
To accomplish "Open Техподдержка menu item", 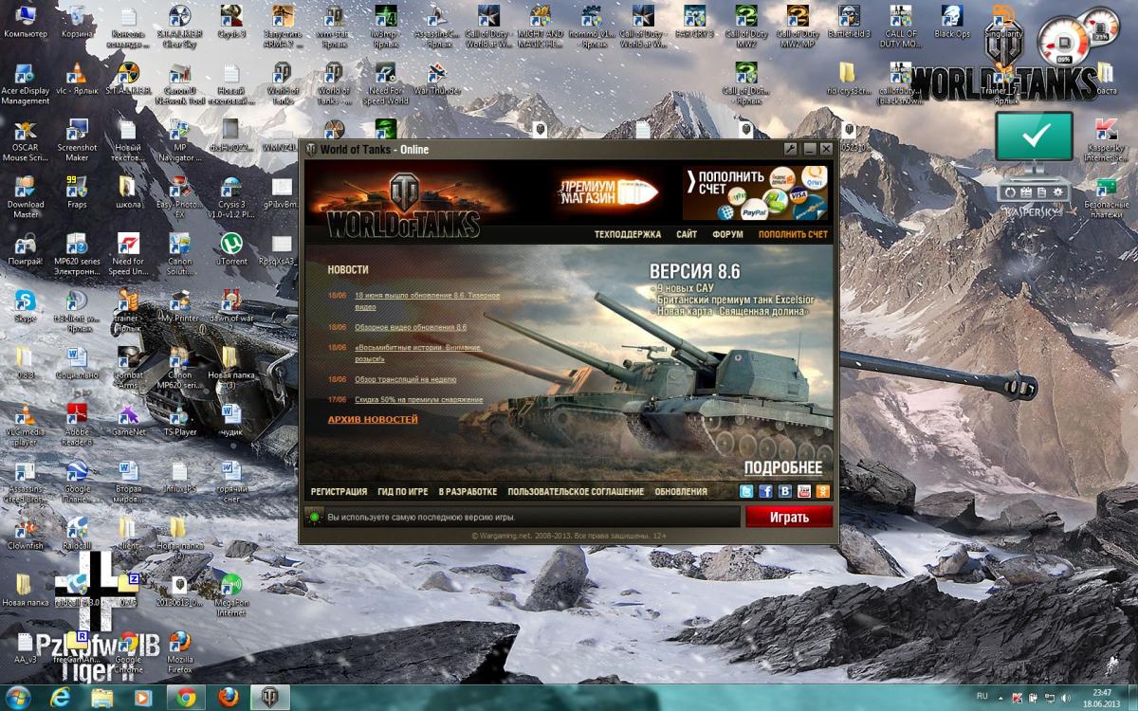I will (x=628, y=234).
